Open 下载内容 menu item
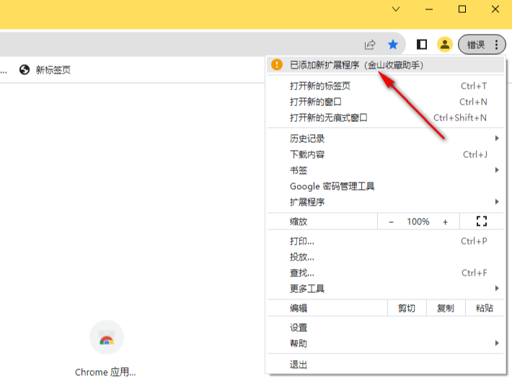The width and height of the screenshot is (512, 391). tap(385, 154)
